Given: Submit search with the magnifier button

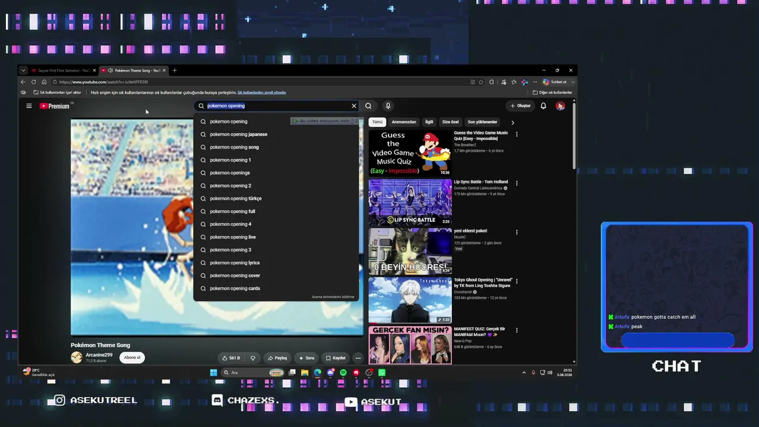Looking at the screenshot, I should 368,106.
